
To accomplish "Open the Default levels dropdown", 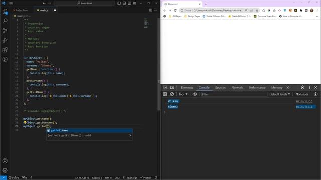I will [280, 94].
